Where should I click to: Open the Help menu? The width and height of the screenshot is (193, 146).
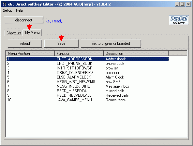[x=20, y=10]
